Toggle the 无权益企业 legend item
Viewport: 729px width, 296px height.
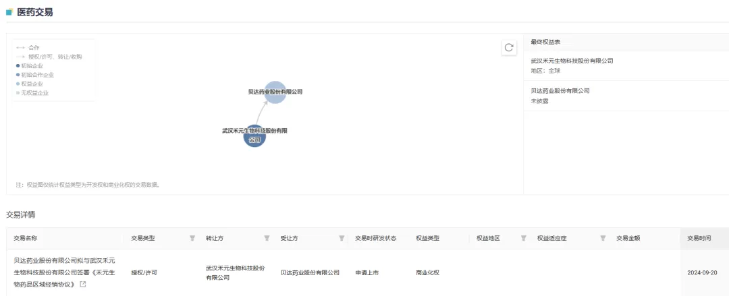(34, 92)
